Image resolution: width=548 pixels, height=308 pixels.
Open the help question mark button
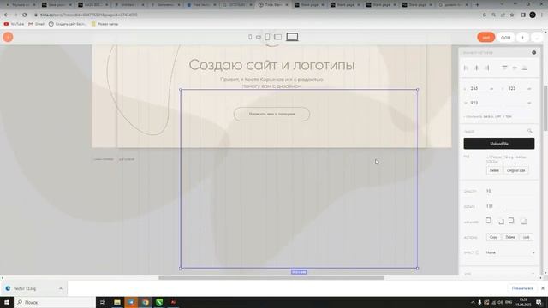[522, 38]
